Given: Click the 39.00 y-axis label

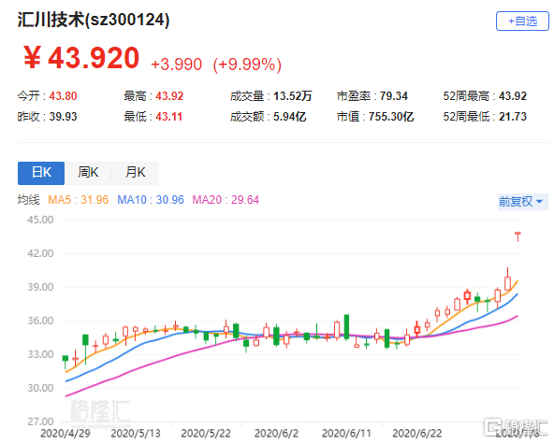Looking at the screenshot, I should coord(40,287).
